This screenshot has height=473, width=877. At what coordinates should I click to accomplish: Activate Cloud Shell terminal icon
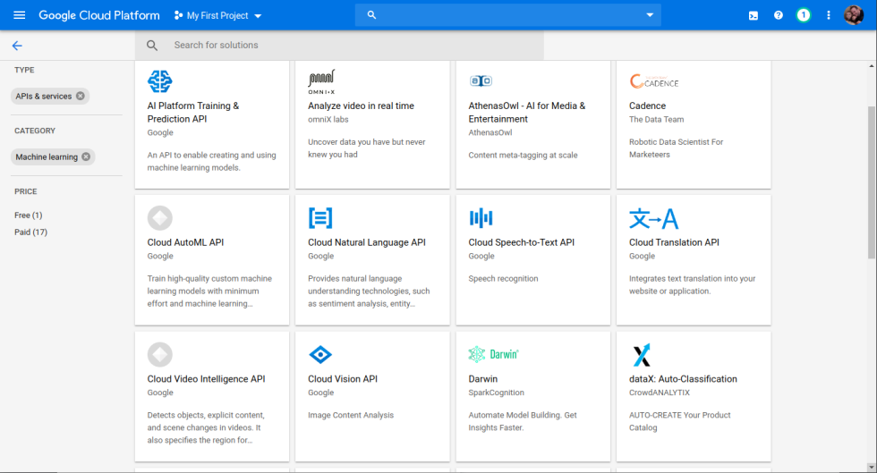tap(754, 15)
